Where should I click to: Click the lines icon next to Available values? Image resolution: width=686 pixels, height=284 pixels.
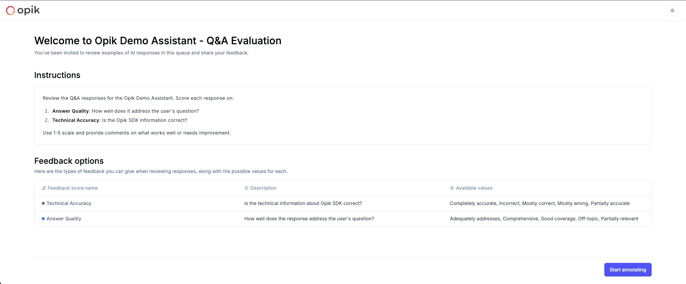click(x=452, y=188)
